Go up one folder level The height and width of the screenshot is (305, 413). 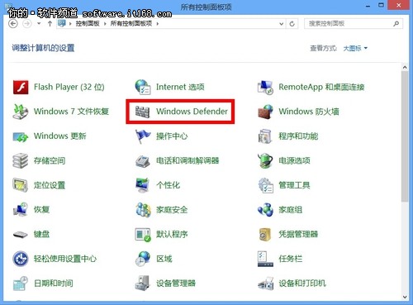[50, 24]
